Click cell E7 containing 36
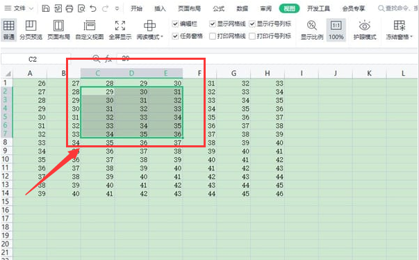 click(166, 134)
